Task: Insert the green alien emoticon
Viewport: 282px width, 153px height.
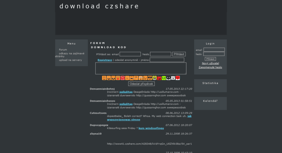Action: coord(164,78)
